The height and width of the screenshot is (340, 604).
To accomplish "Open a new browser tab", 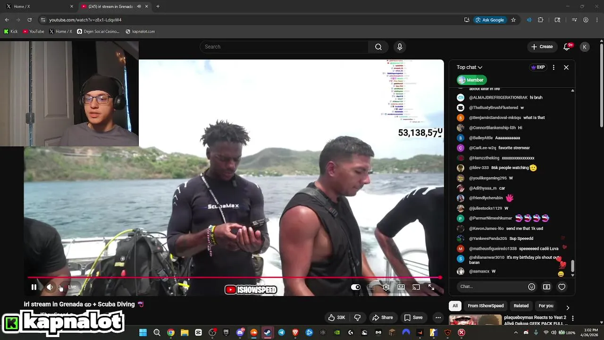I will click(158, 7).
